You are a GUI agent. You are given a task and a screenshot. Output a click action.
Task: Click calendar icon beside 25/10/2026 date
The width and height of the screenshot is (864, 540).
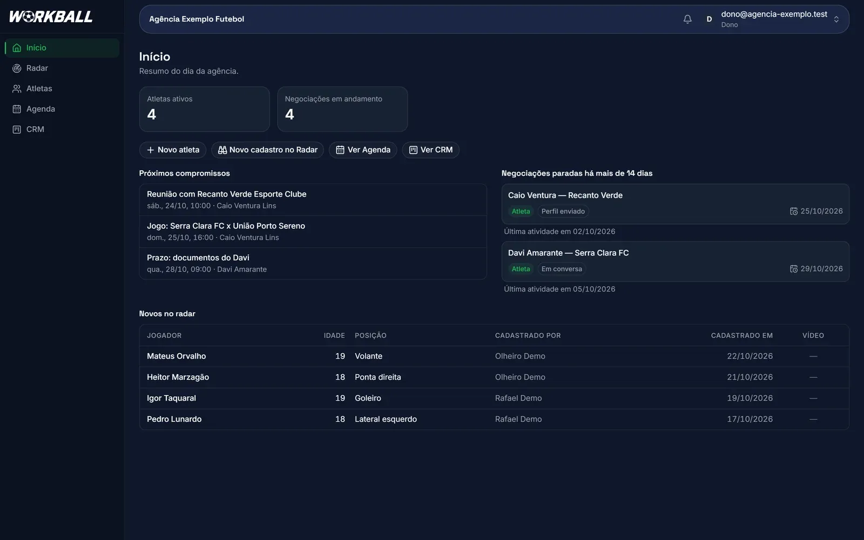tap(794, 211)
